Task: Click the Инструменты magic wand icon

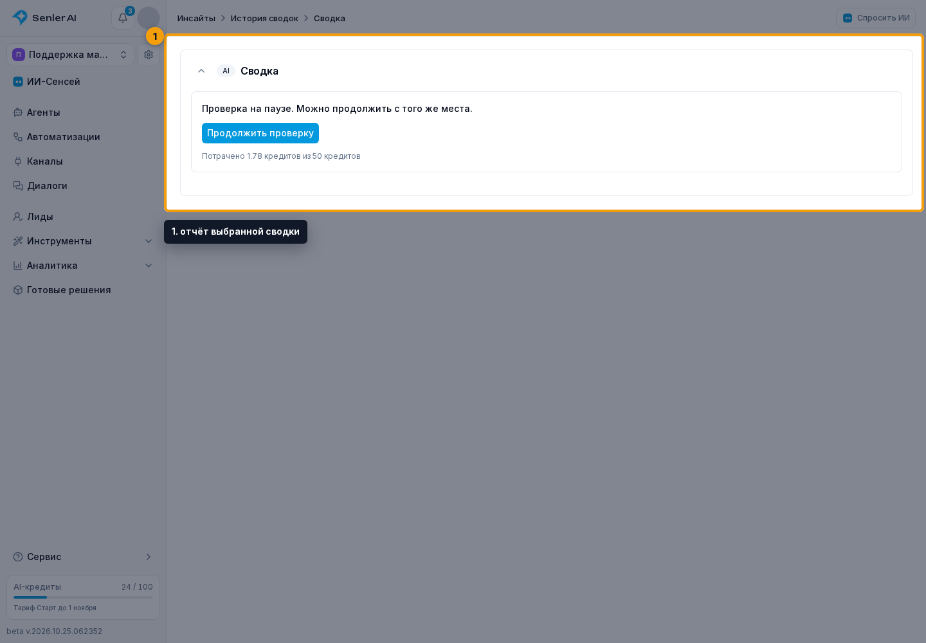Action: tap(18, 241)
